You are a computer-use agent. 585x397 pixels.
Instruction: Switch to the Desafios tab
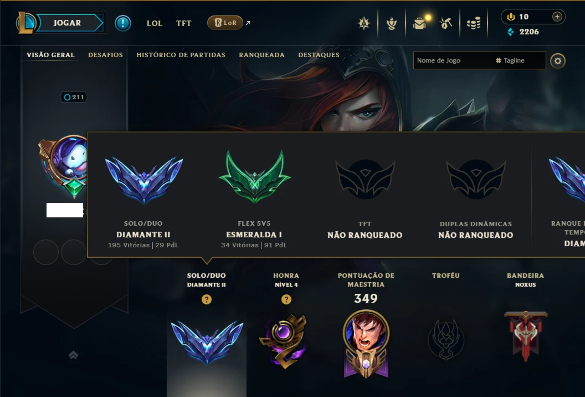[x=106, y=55]
